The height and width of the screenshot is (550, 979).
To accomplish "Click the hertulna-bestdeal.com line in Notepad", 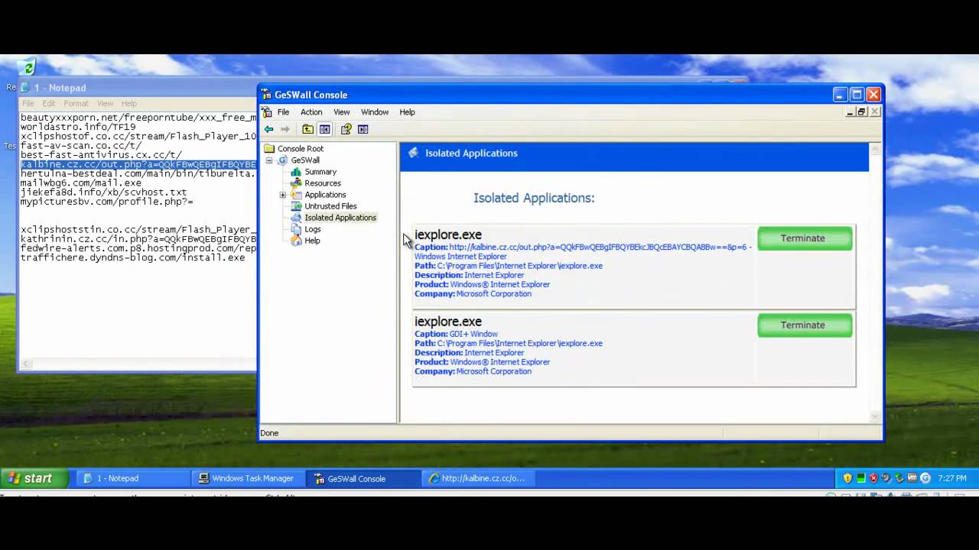I will [138, 173].
